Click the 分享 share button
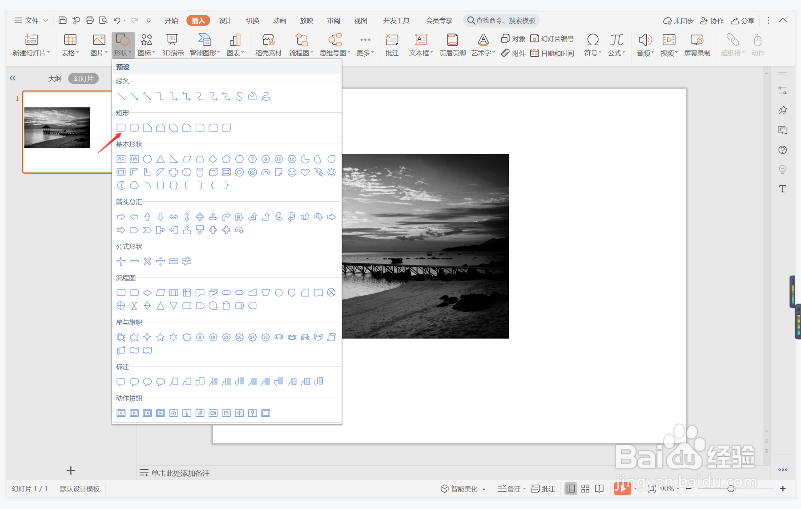This screenshot has height=509, width=801. click(x=742, y=20)
